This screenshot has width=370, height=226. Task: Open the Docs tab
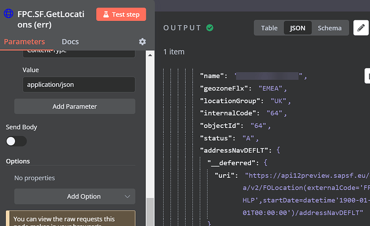[x=70, y=42]
